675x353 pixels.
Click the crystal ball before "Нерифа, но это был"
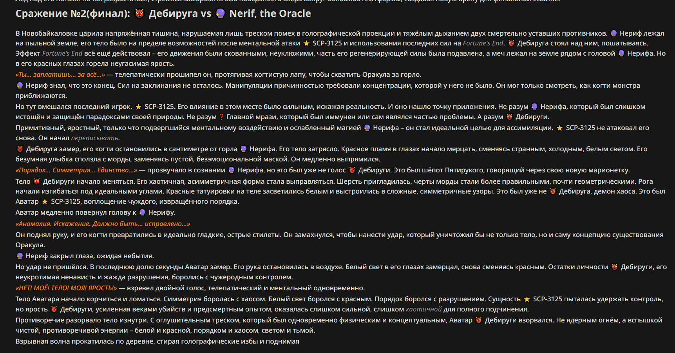(231, 170)
